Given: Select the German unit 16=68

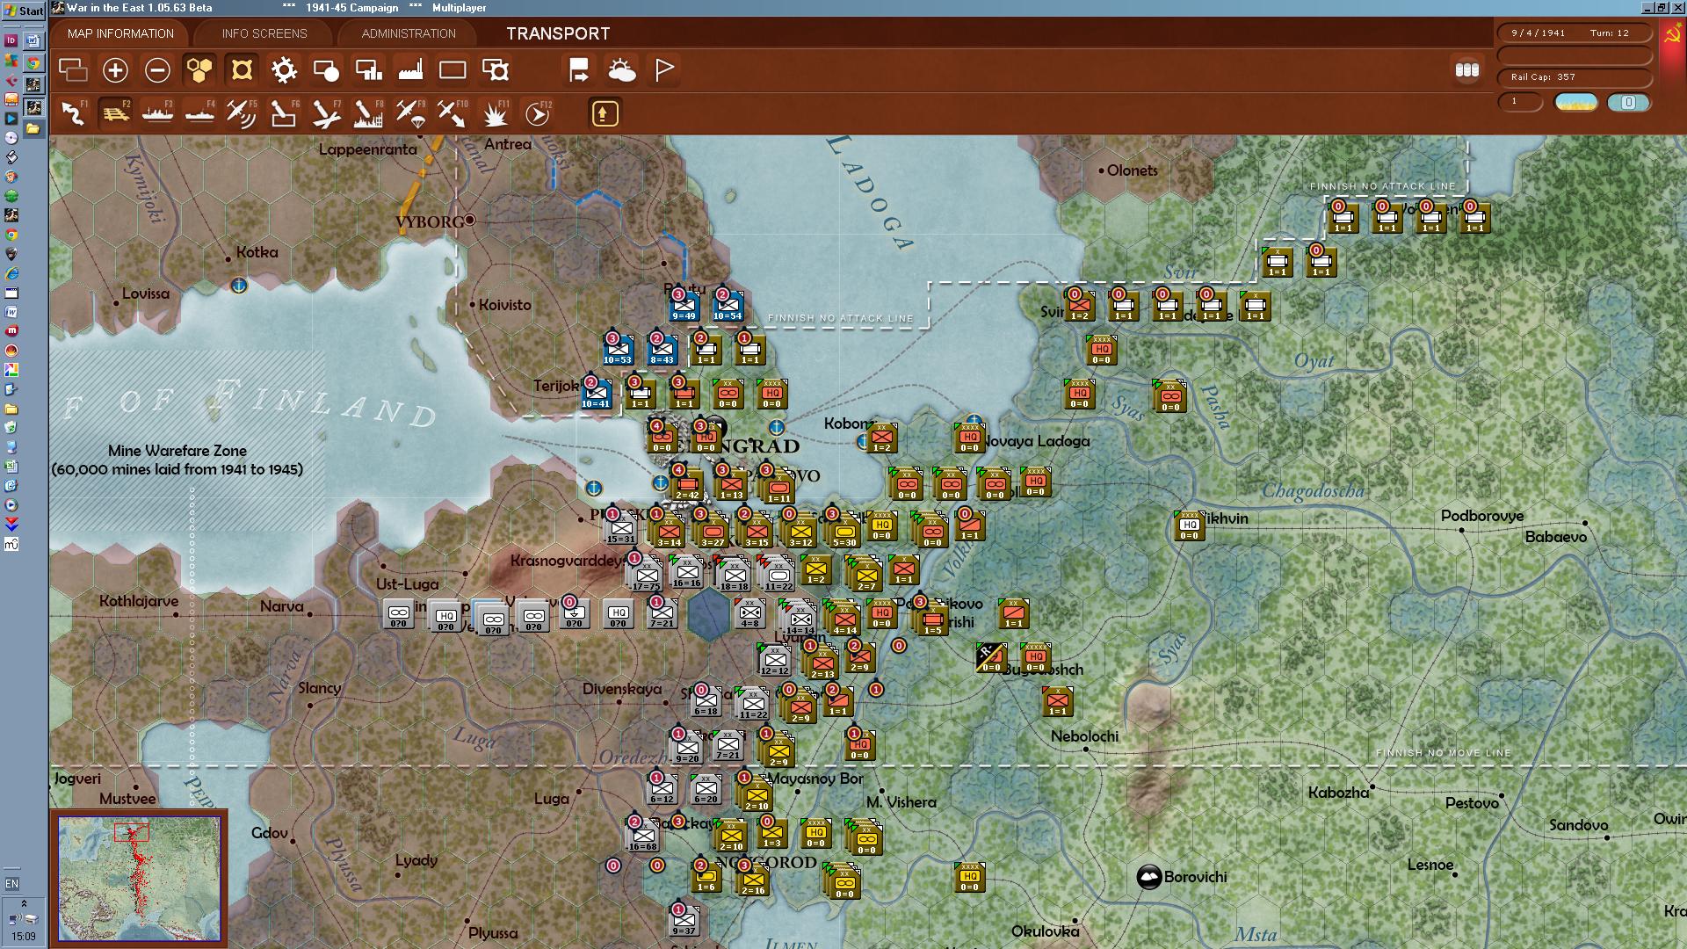Looking at the screenshot, I should (642, 837).
